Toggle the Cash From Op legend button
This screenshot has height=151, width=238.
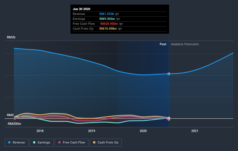(x=106, y=143)
